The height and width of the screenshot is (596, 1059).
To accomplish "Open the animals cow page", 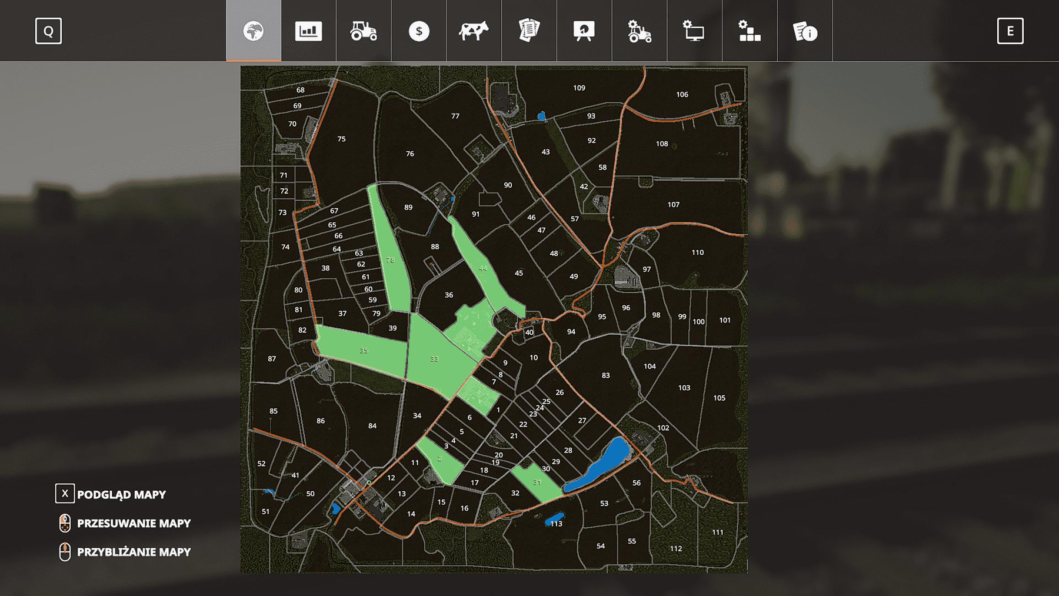I will 474,31.
